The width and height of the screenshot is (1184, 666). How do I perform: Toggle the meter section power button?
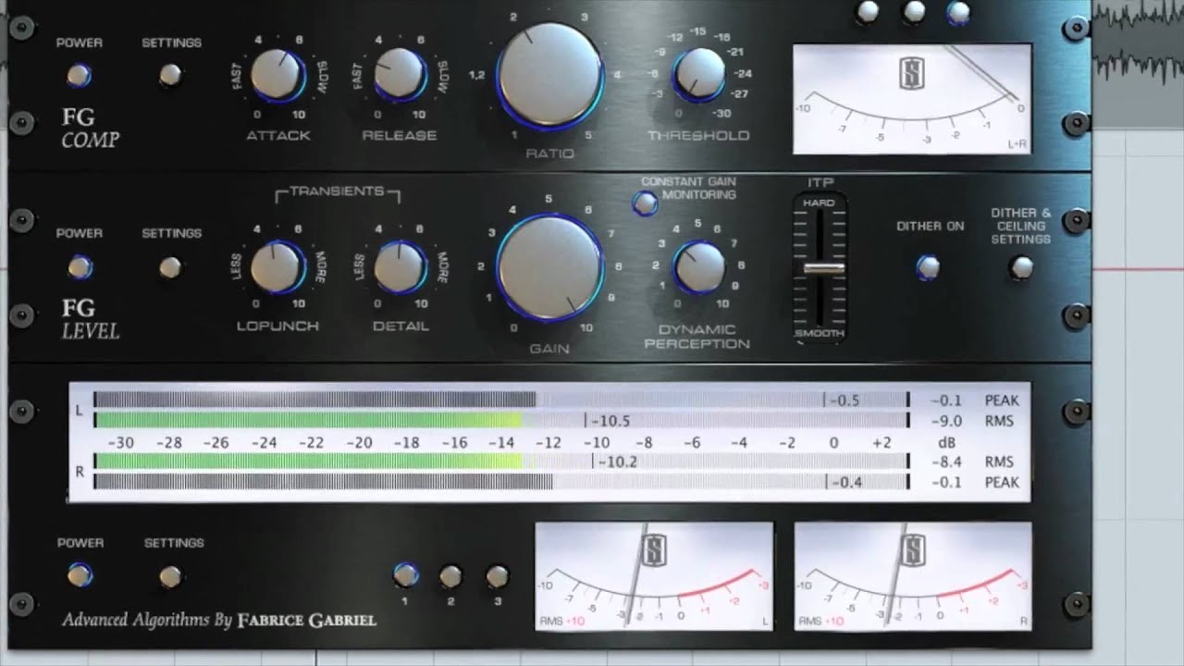click(80, 575)
